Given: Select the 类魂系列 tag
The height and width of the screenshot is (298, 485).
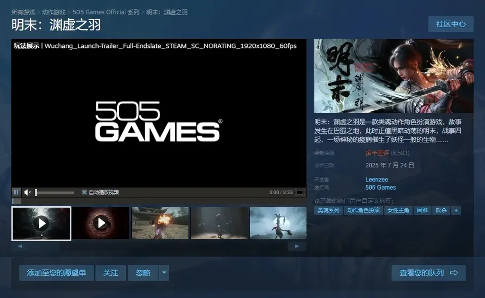Looking at the screenshot, I should [328, 210].
